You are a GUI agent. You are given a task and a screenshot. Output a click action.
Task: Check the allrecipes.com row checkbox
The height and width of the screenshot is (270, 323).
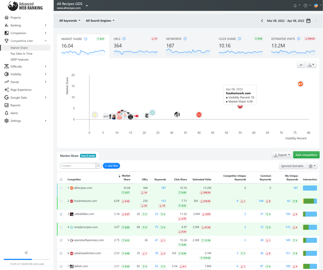(x=61, y=188)
